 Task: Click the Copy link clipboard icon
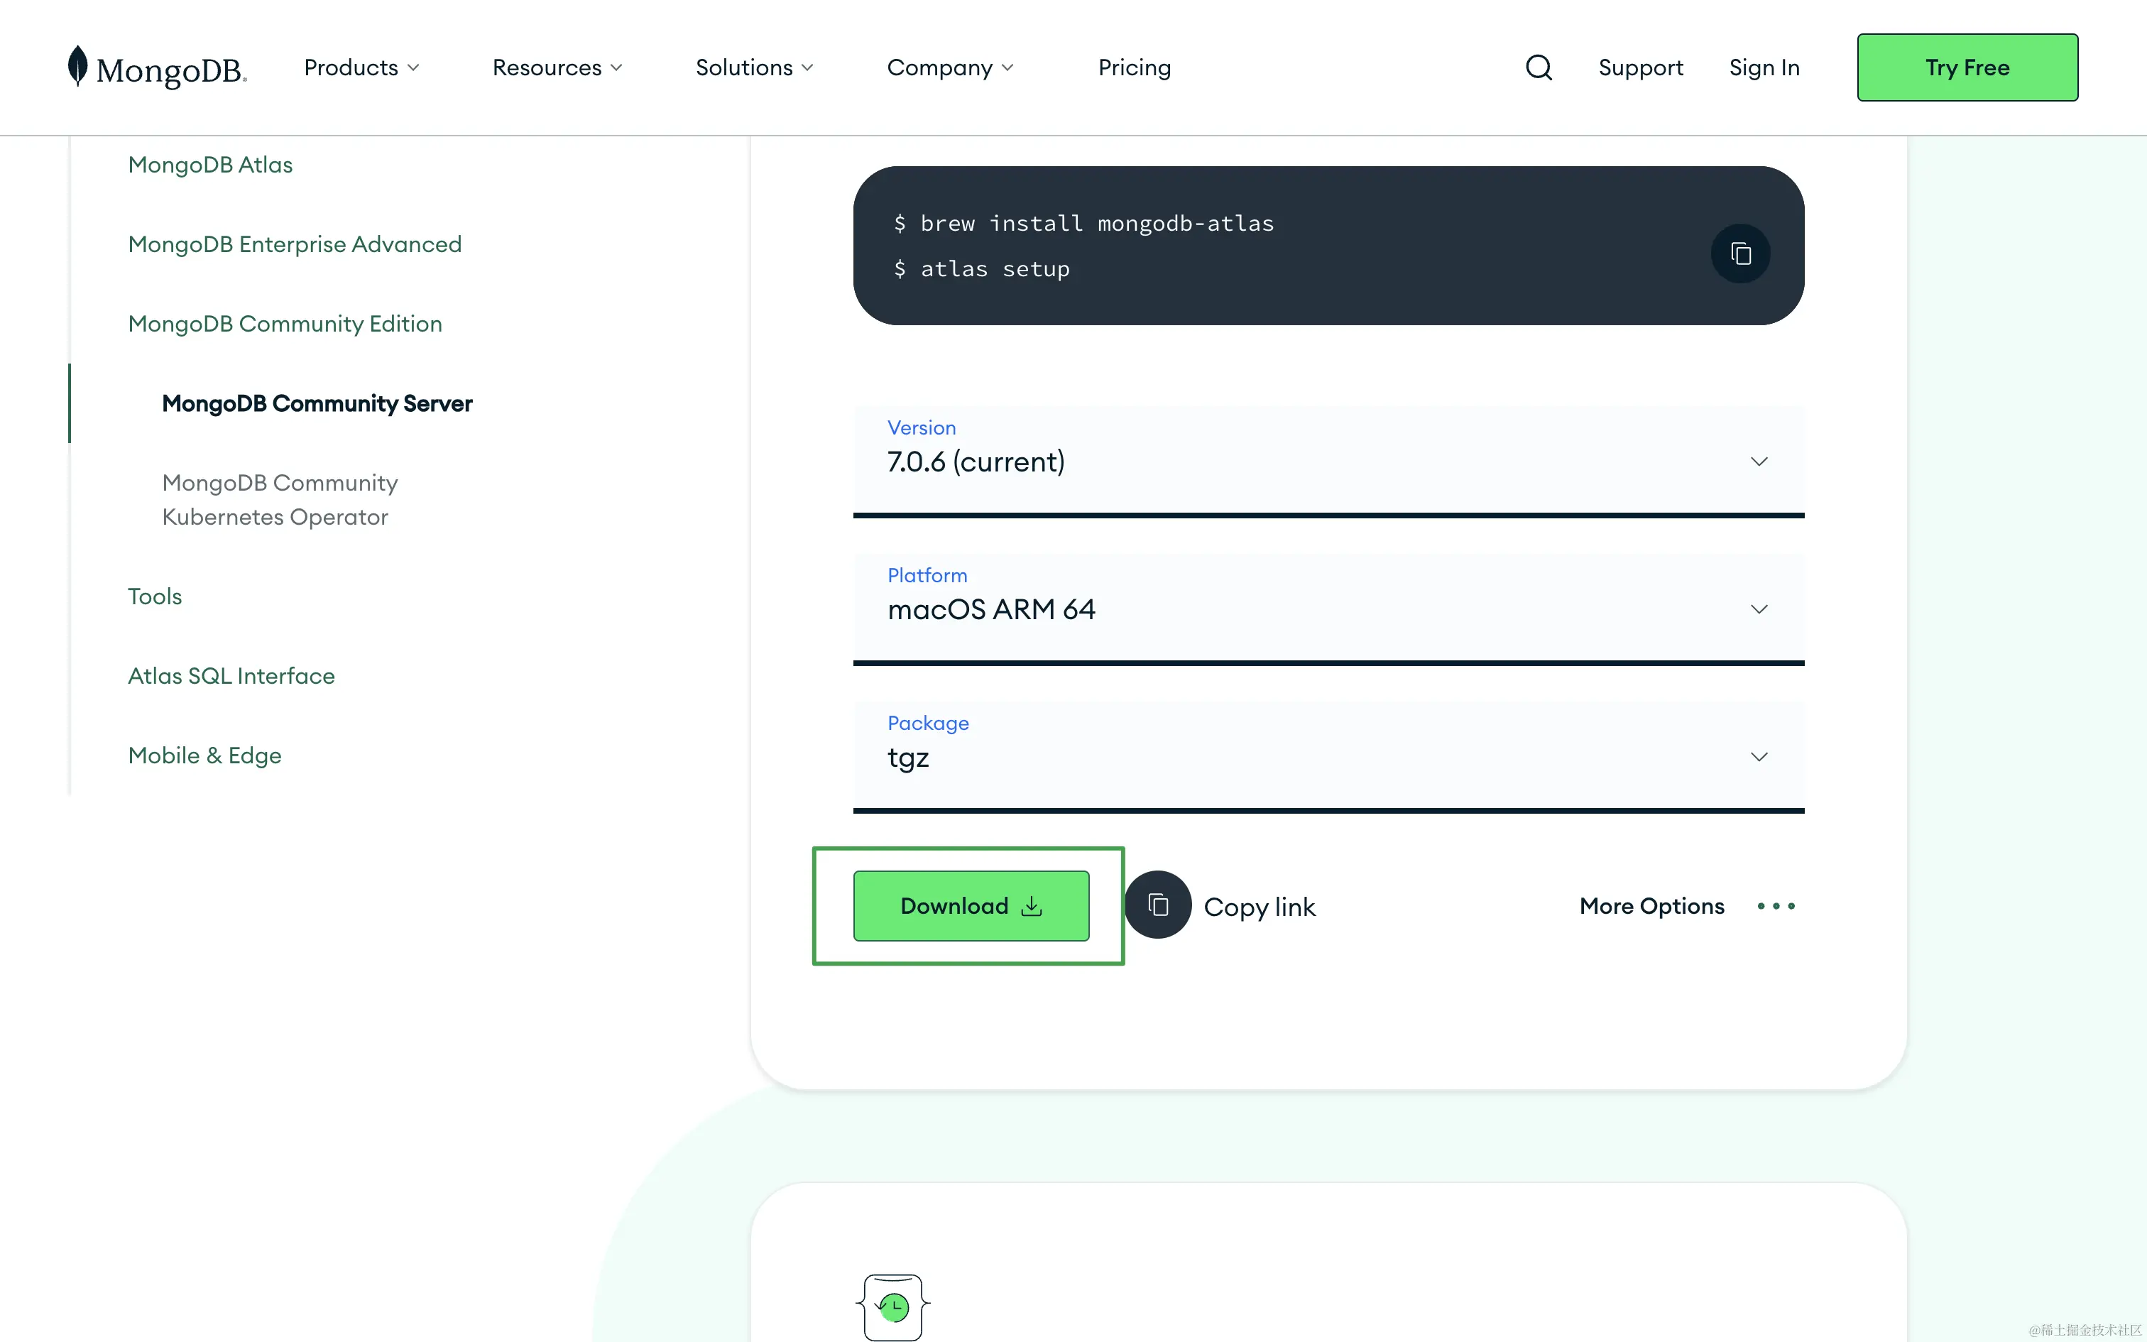[x=1158, y=905]
